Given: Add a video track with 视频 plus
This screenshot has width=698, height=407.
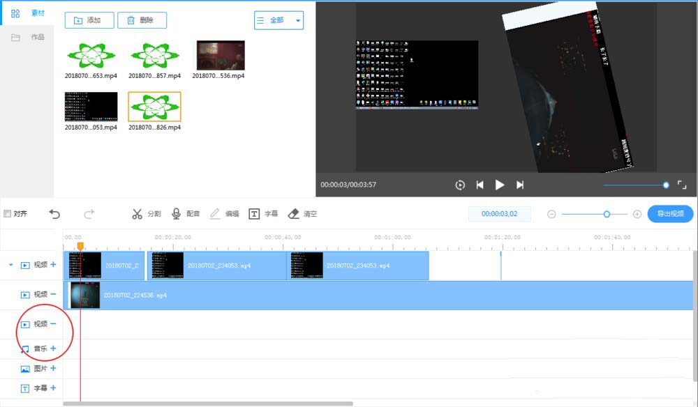Looking at the screenshot, I should (54, 264).
